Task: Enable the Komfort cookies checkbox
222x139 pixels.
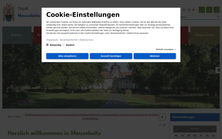Action: click(x=63, y=45)
